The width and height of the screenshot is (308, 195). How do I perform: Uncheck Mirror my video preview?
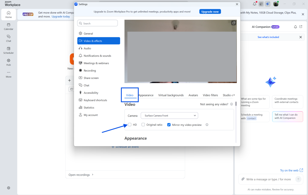tap(169, 125)
